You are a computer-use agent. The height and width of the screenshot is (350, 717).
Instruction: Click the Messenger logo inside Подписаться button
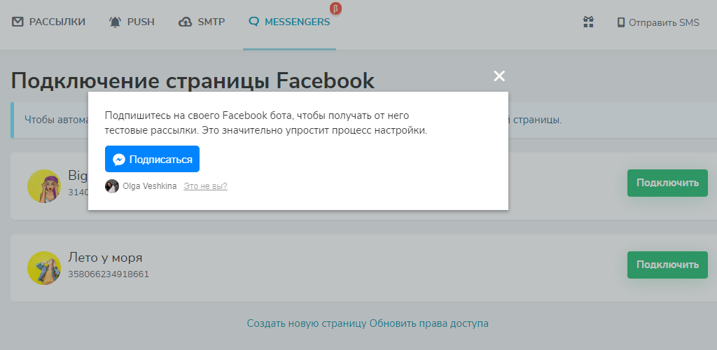click(x=119, y=160)
